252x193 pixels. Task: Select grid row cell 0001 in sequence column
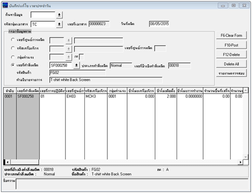coord(10,96)
